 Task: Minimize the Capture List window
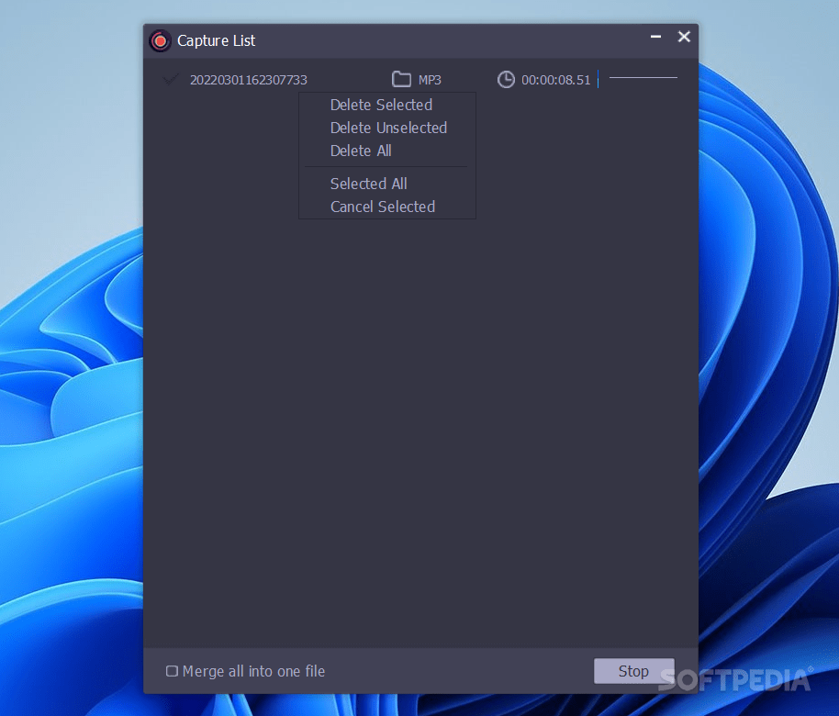pos(654,37)
